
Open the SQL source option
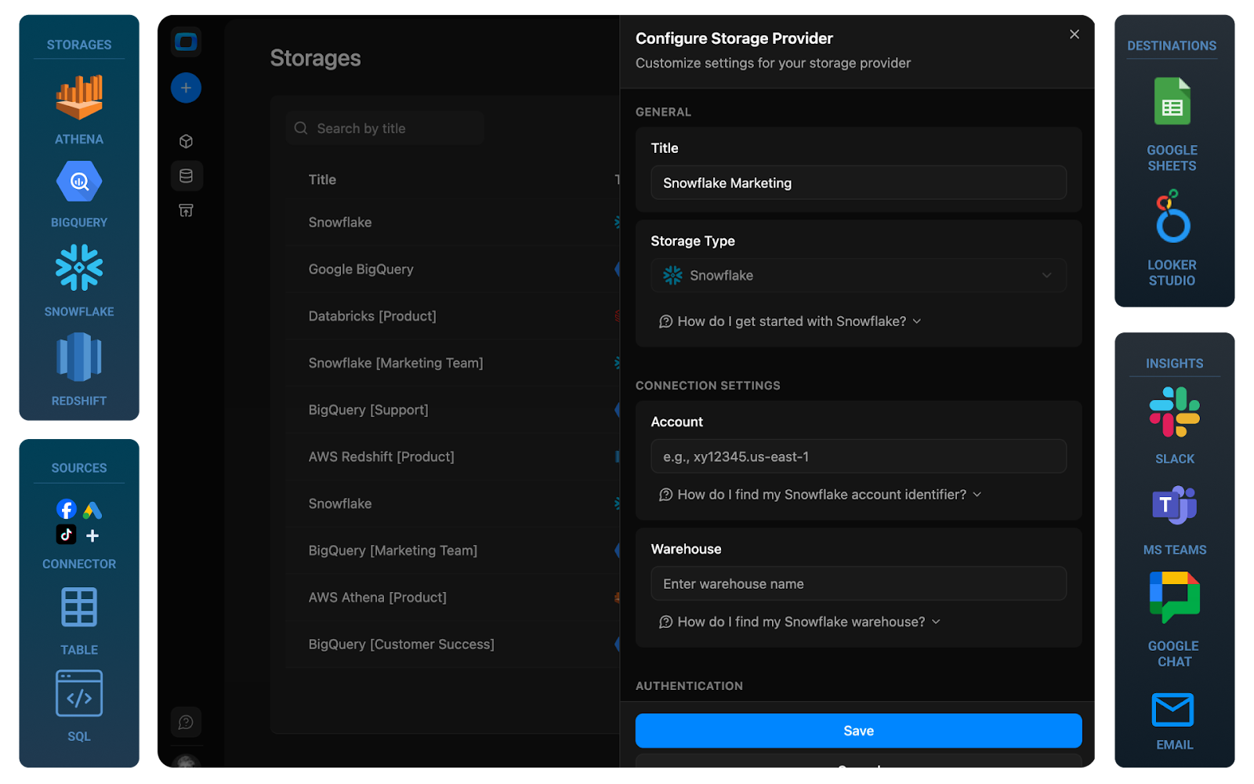pos(78,693)
